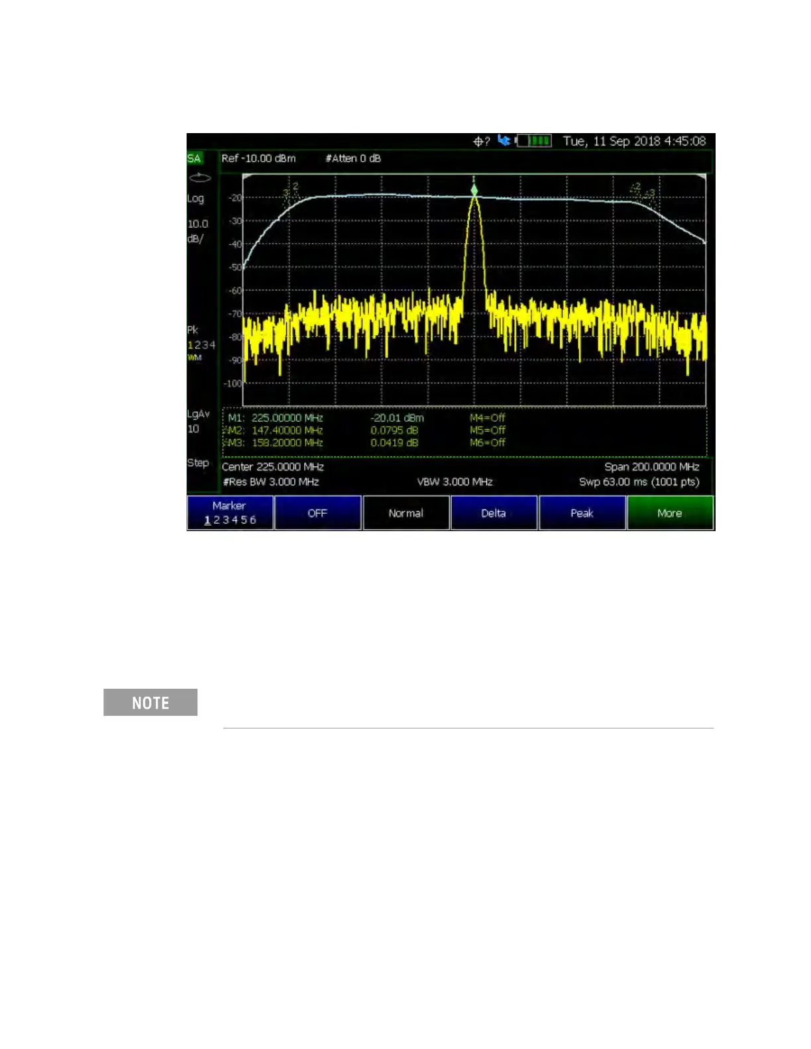Viewport: 811px width, 1049px height.
Task: Click the #Res BW 3.000 MHz readout
Action: click(271, 481)
